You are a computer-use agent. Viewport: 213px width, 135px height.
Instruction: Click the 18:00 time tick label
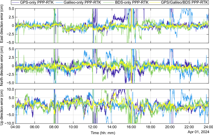(150, 127)
